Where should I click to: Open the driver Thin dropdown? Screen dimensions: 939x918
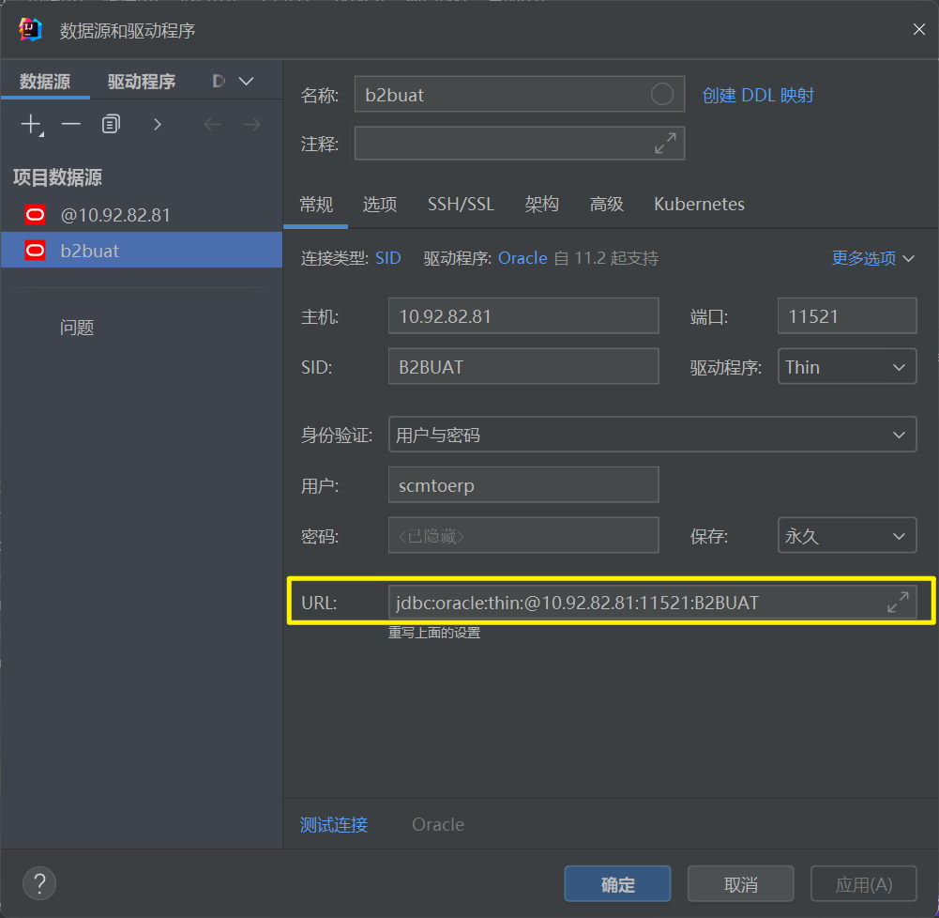tap(846, 367)
